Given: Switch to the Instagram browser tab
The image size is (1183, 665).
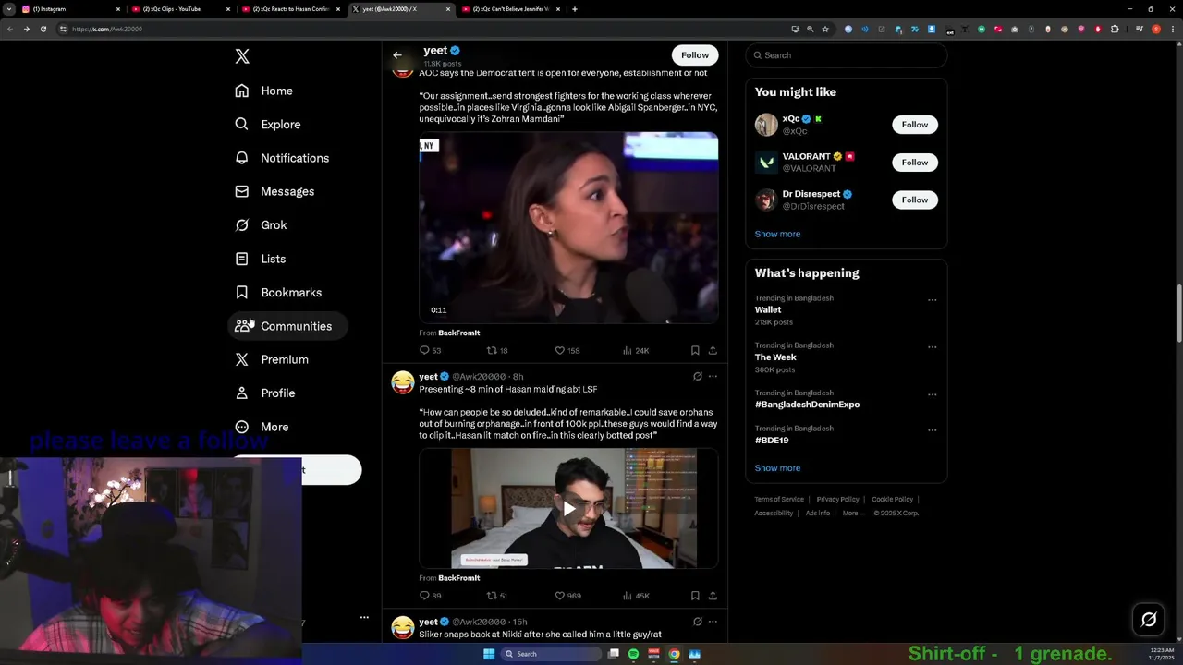Looking at the screenshot, I should [x=70, y=9].
